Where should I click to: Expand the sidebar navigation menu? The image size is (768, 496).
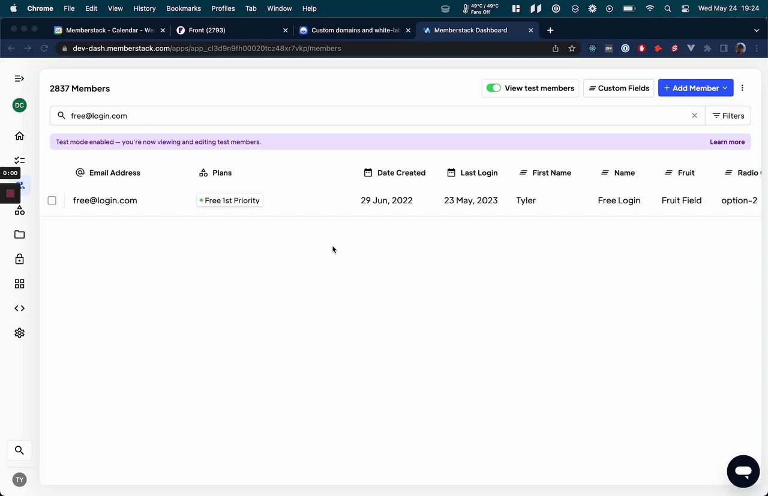[19, 79]
